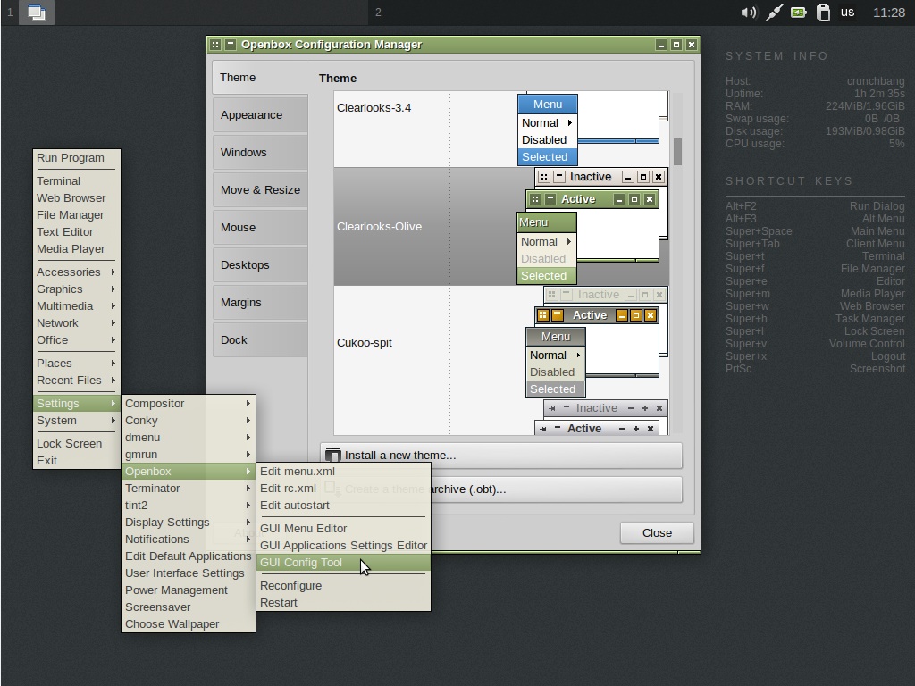Open the network connection tray icon

pyautogui.click(x=774, y=13)
